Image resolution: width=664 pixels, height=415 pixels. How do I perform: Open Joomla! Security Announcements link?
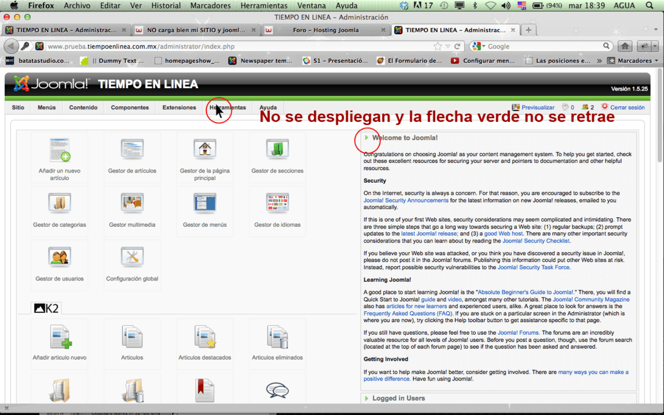(x=406, y=200)
